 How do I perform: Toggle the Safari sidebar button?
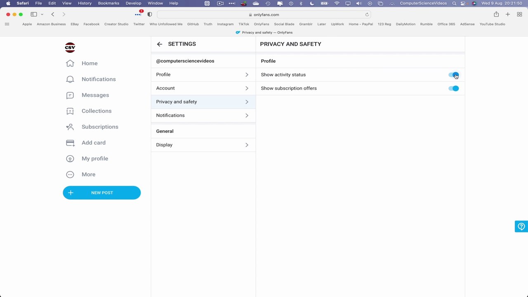point(34,14)
